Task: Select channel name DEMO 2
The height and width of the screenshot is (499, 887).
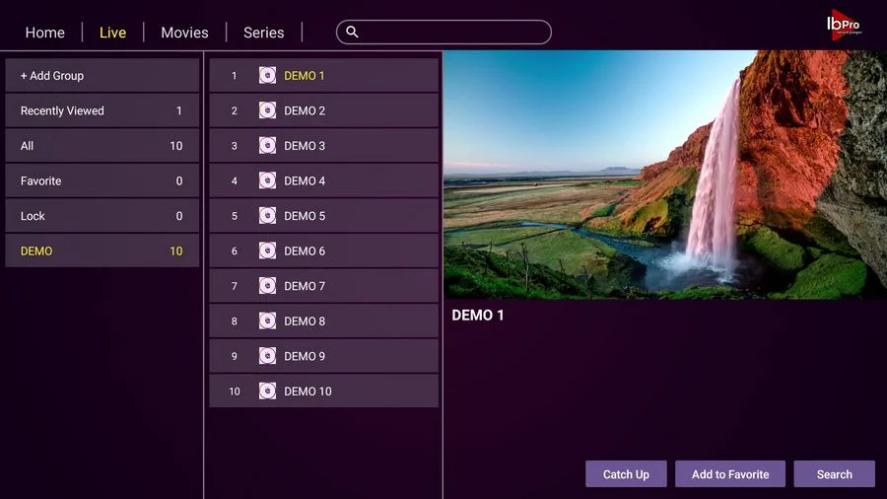Action: click(x=305, y=110)
